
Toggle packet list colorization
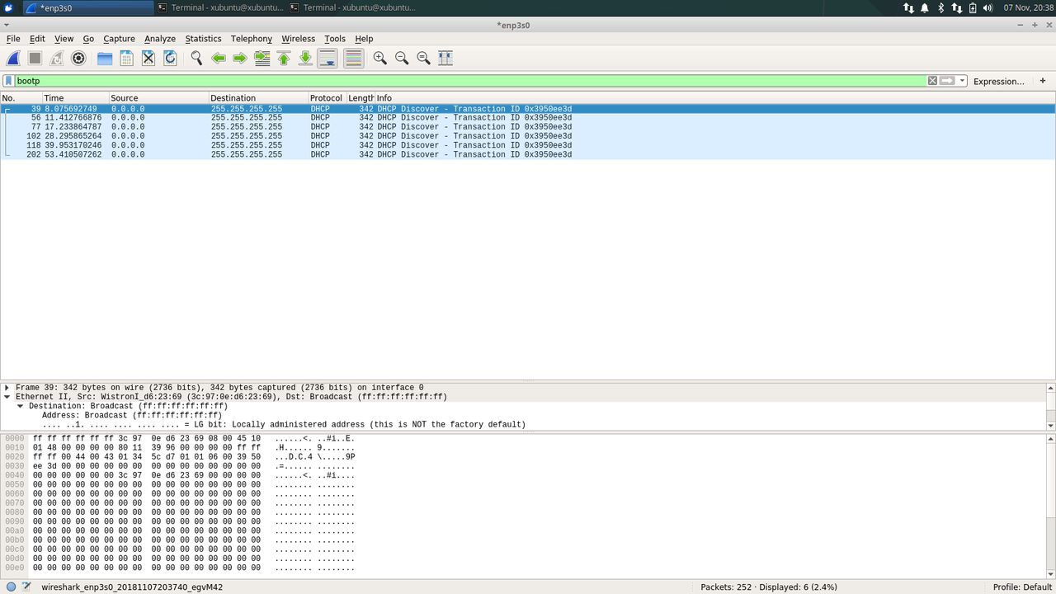[353, 59]
